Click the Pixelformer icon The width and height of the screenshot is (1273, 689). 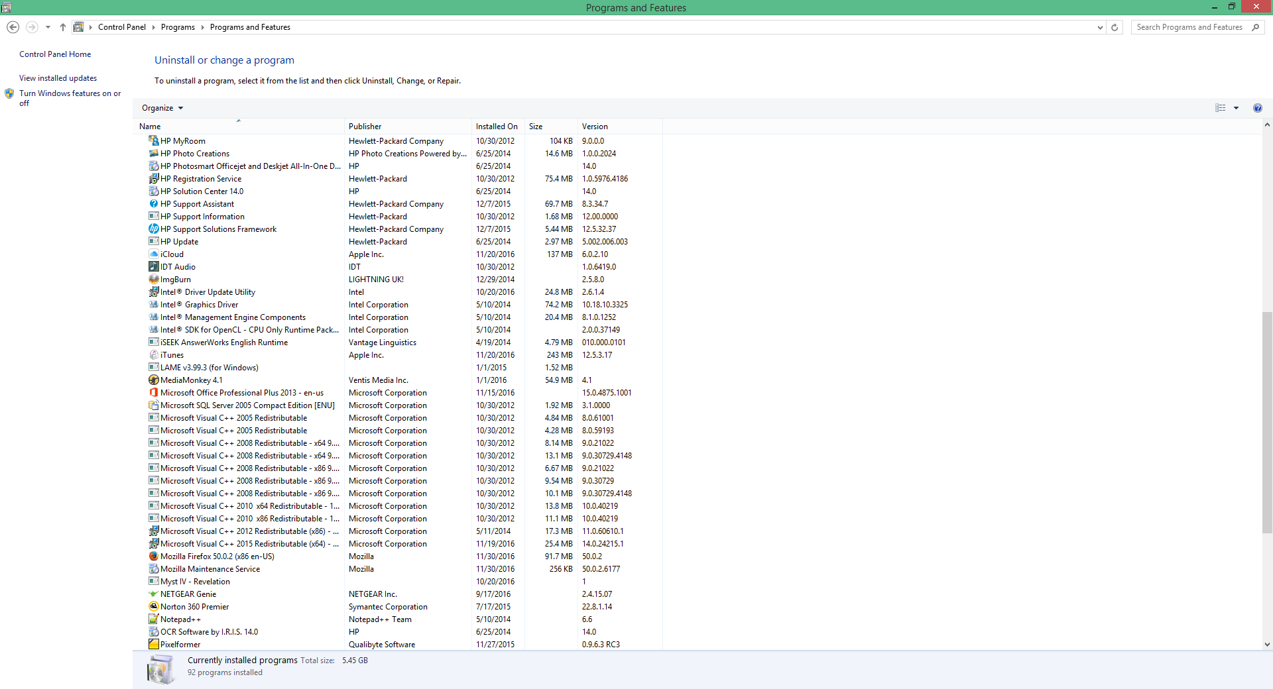pyautogui.click(x=154, y=644)
